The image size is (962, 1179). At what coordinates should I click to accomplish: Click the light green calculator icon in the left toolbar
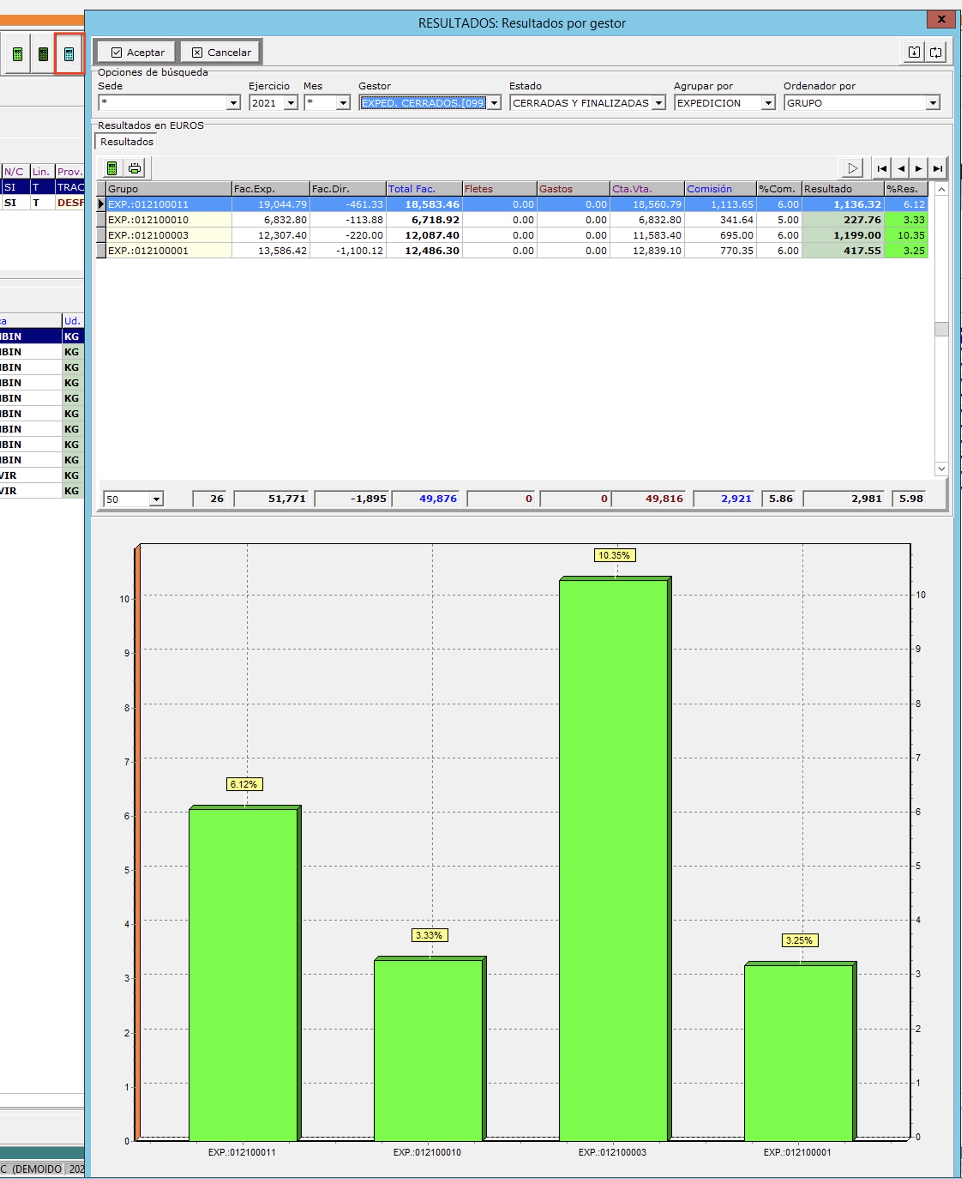pos(18,54)
